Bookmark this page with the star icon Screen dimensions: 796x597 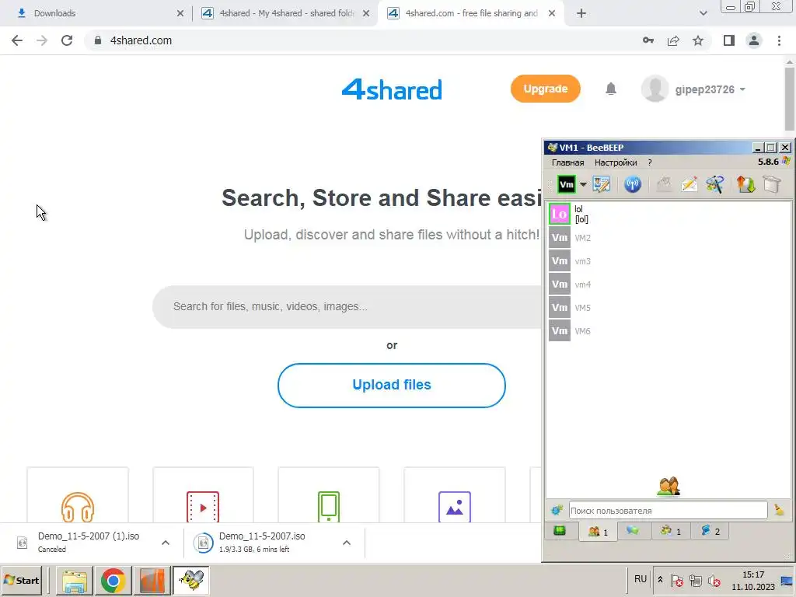[698, 40]
